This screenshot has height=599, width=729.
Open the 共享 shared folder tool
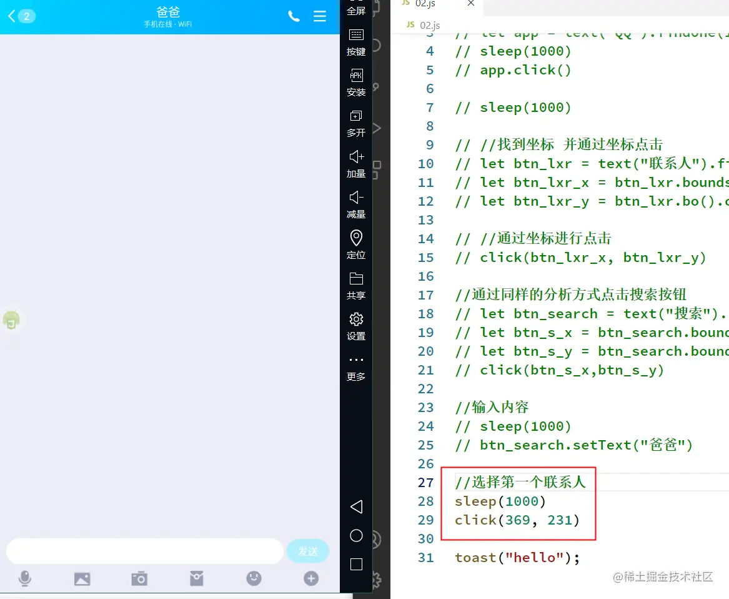point(356,286)
